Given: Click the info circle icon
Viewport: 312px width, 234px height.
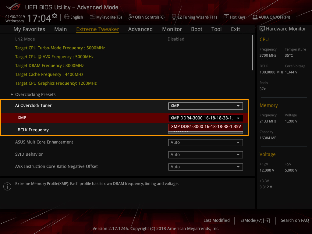Looking at the screenshot, I should (7, 186).
